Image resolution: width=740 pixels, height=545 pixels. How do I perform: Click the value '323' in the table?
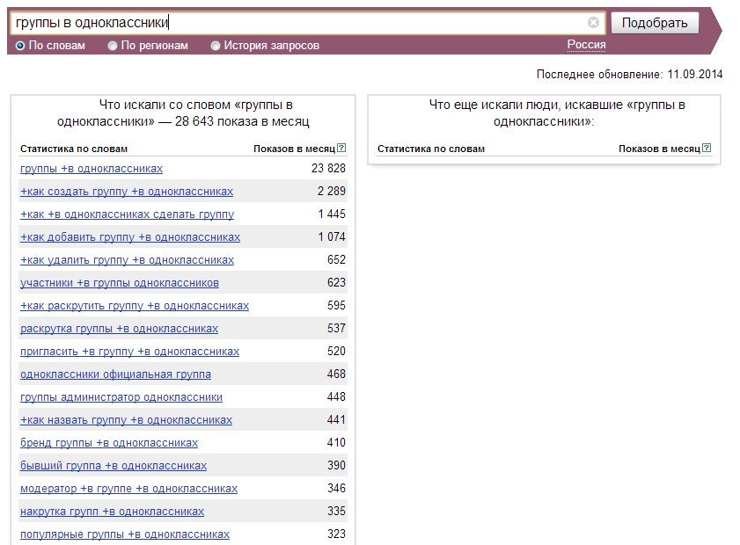pos(336,534)
